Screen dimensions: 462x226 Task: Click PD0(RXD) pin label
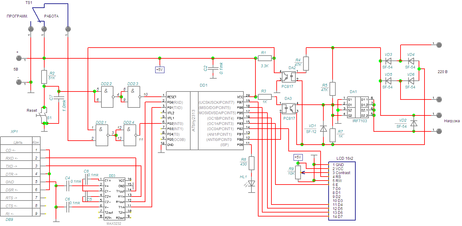[175, 102]
